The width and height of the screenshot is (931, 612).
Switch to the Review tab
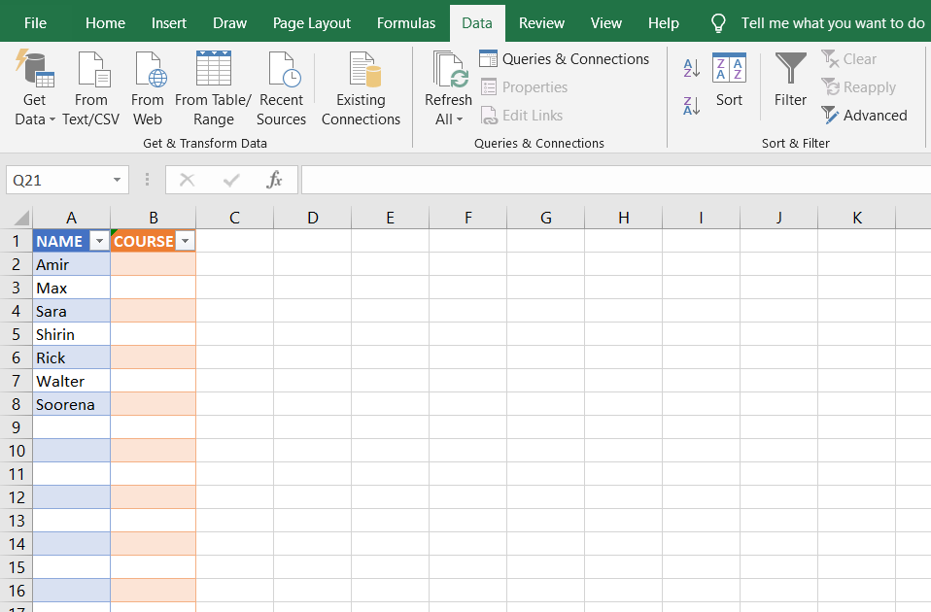pos(541,23)
